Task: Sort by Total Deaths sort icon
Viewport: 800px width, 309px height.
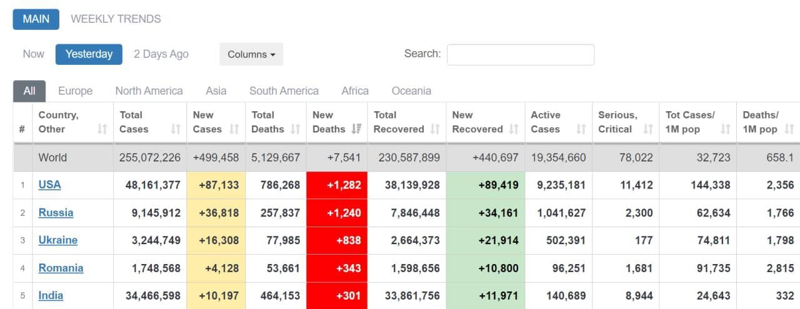Action: [296, 129]
